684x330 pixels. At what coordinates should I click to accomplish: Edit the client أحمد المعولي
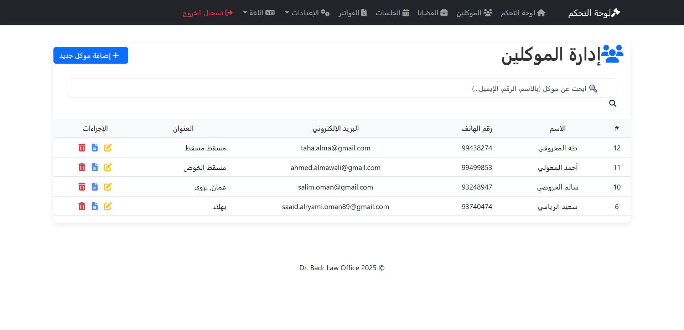click(x=108, y=167)
